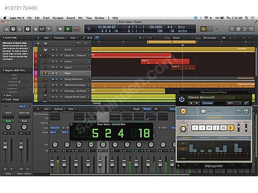Viewport: 258px width, 193px height.
Task: Select Single mode in mixer
Action: point(136,109)
